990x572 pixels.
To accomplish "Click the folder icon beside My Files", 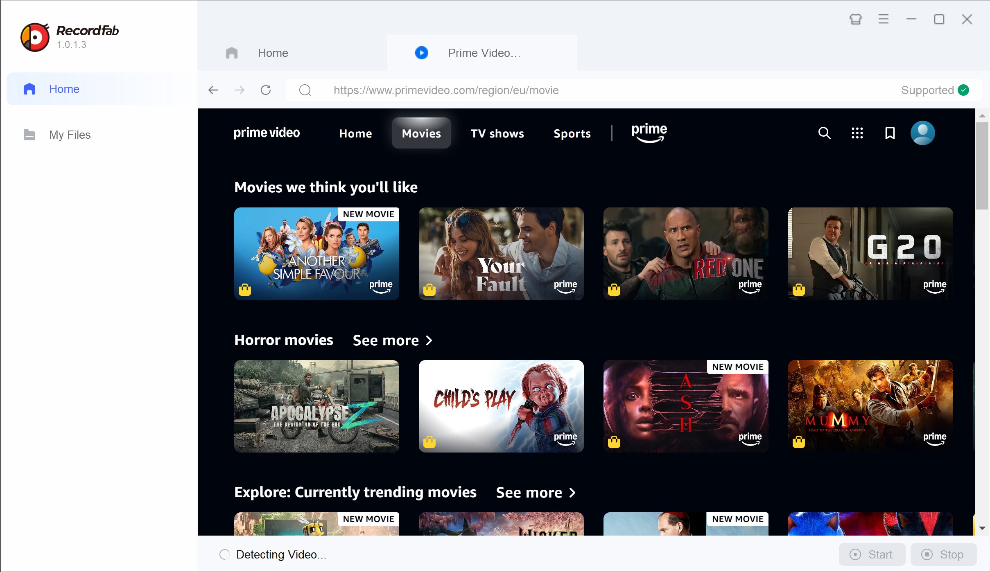I will point(29,135).
